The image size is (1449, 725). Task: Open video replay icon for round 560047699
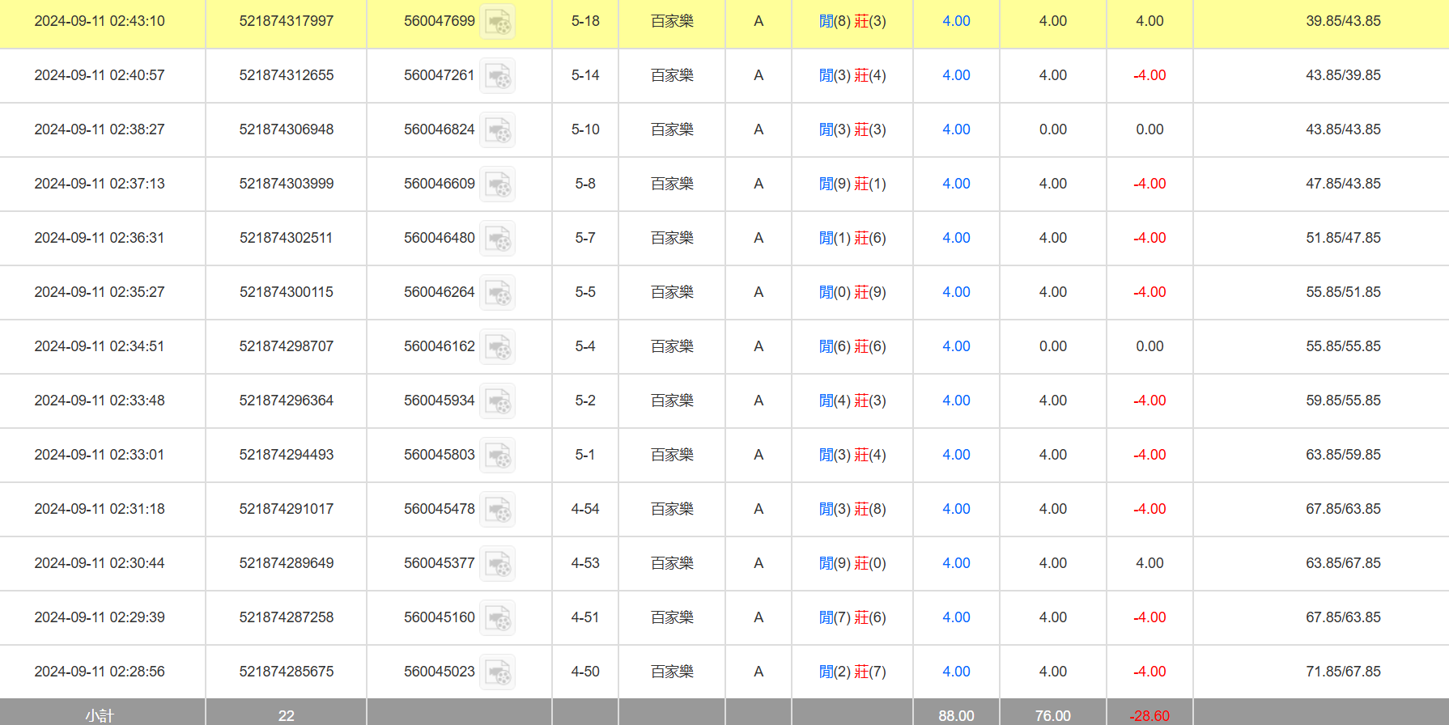(497, 22)
